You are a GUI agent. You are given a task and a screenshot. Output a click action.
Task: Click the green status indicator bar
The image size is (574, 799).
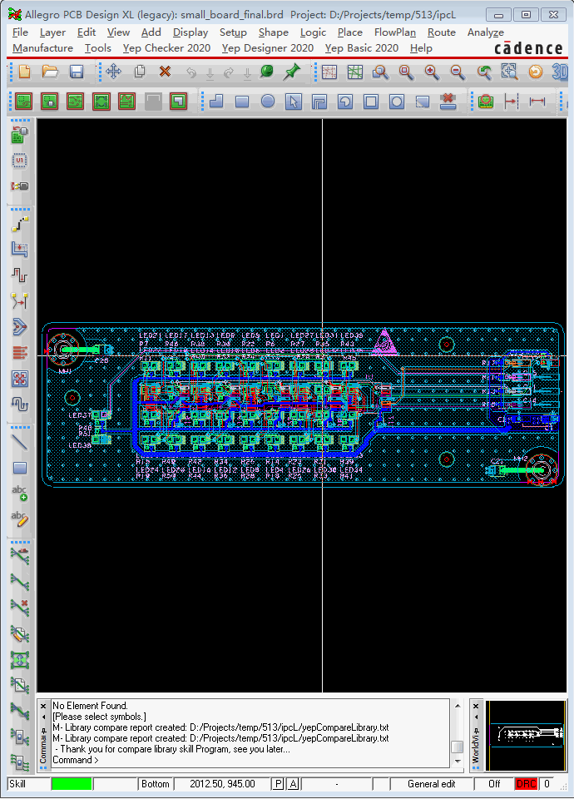pyautogui.click(x=72, y=784)
